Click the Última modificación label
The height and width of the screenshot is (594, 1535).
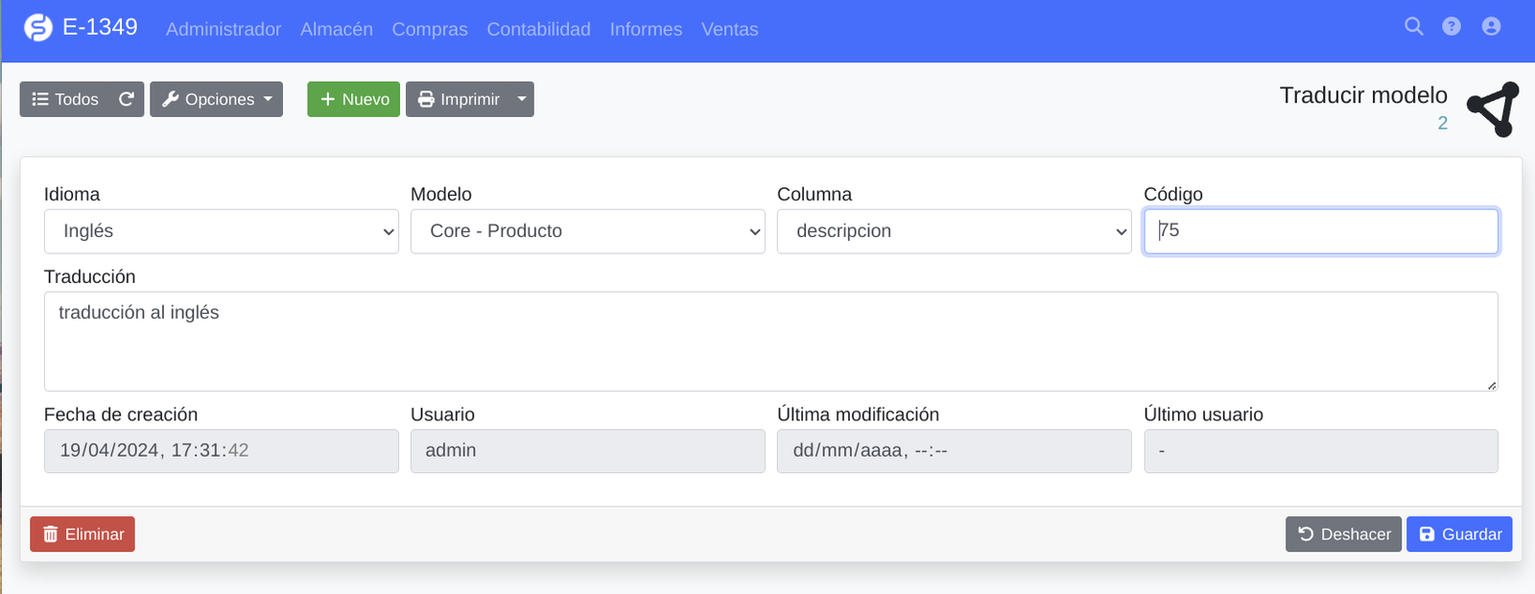859,415
